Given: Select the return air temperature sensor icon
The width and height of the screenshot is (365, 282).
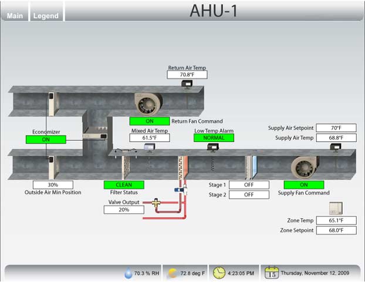Looking at the screenshot, I should click(187, 84).
